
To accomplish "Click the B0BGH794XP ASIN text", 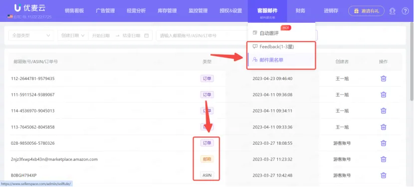I will [23, 175].
